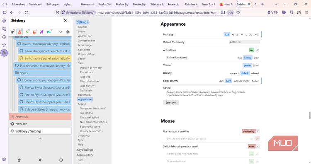Click the bookmarks icon in Sidebery bottom bar

tap(40, 160)
